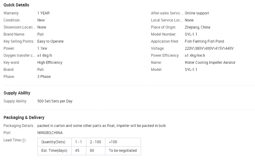
Task: Click the 500 Set/Sets per Day value
Action: [x=55, y=101]
